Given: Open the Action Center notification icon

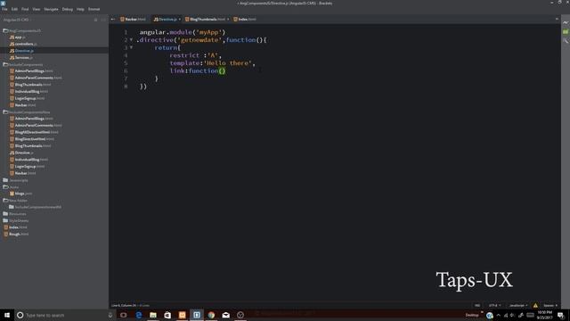Looking at the screenshot, I should [x=560, y=315].
